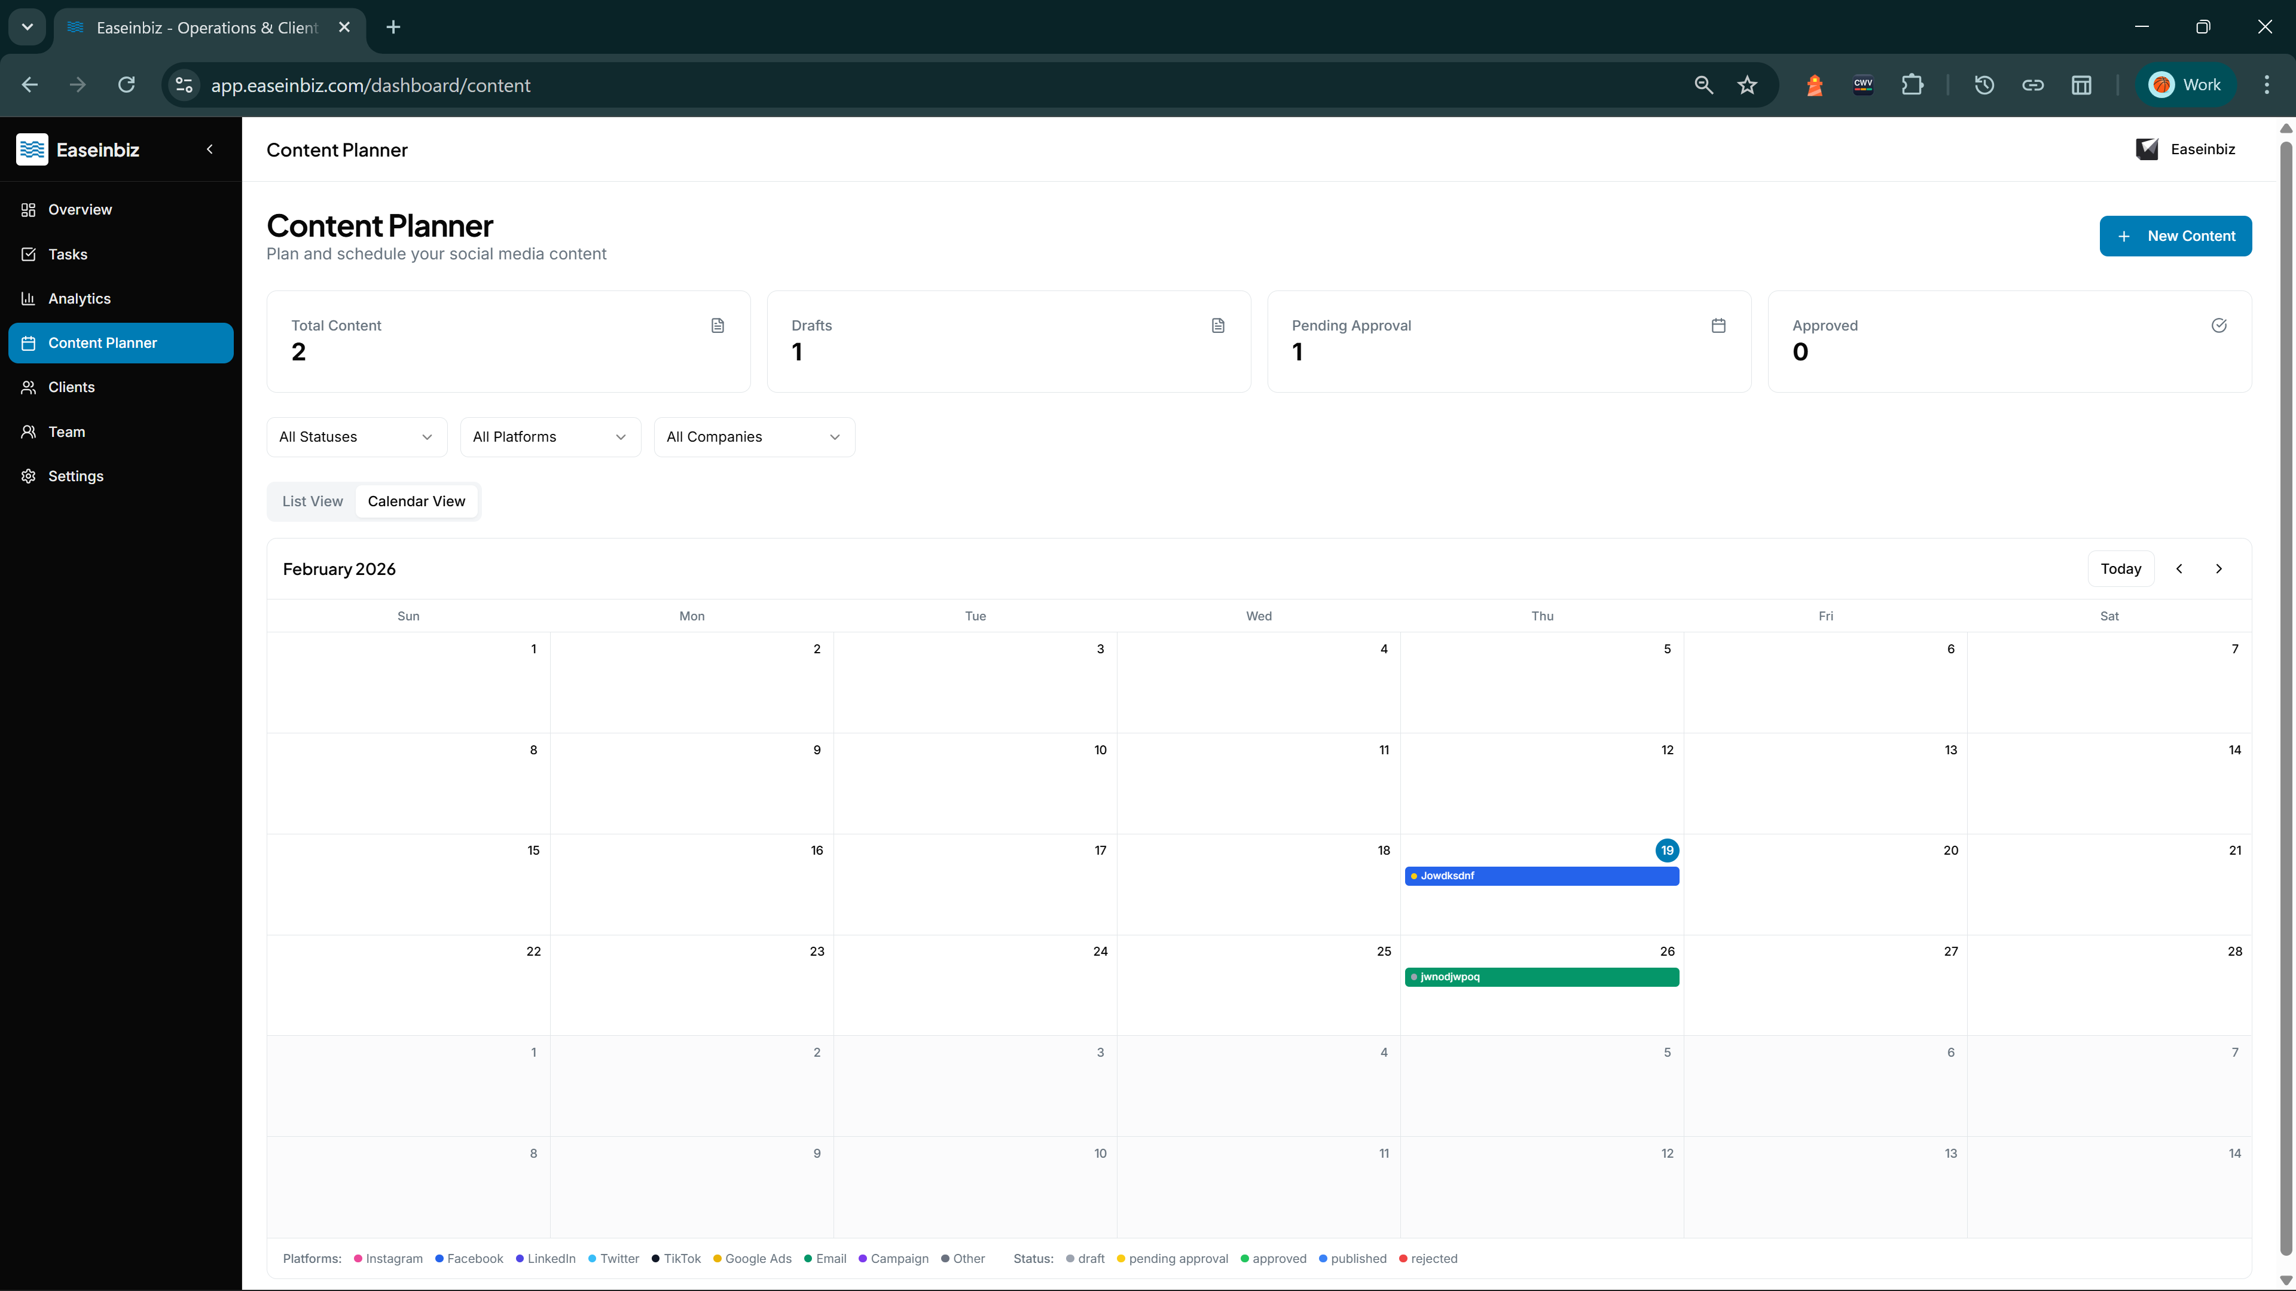Open the All Companies dropdown
Viewport: 2296px width, 1291px height.
click(x=753, y=436)
